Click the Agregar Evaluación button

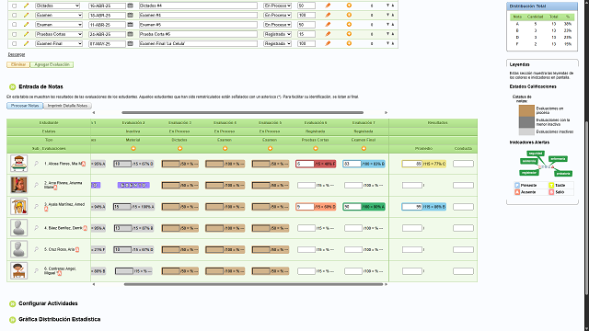(52, 64)
